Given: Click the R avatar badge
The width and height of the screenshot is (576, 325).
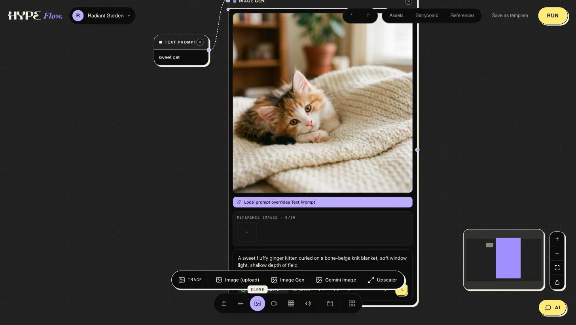Looking at the screenshot, I should [78, 16].
